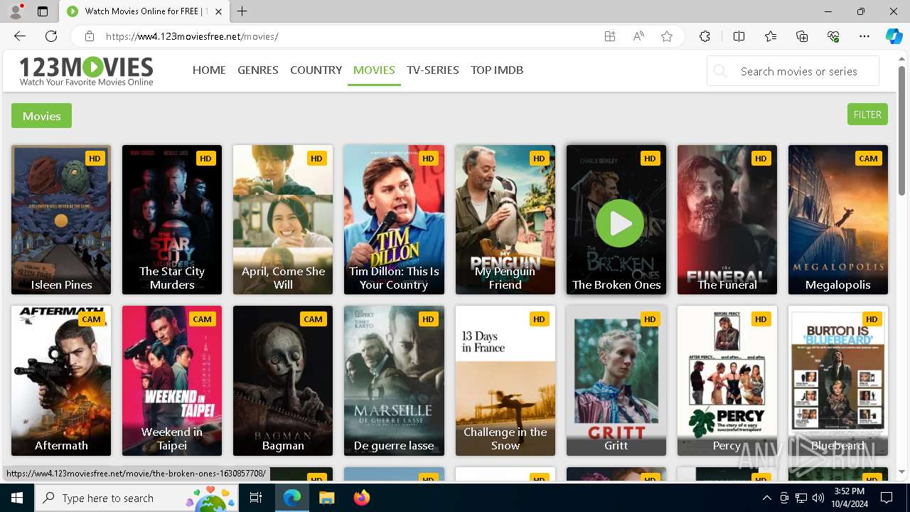Open the De guerre lasse poster

[x=394, y=380]
